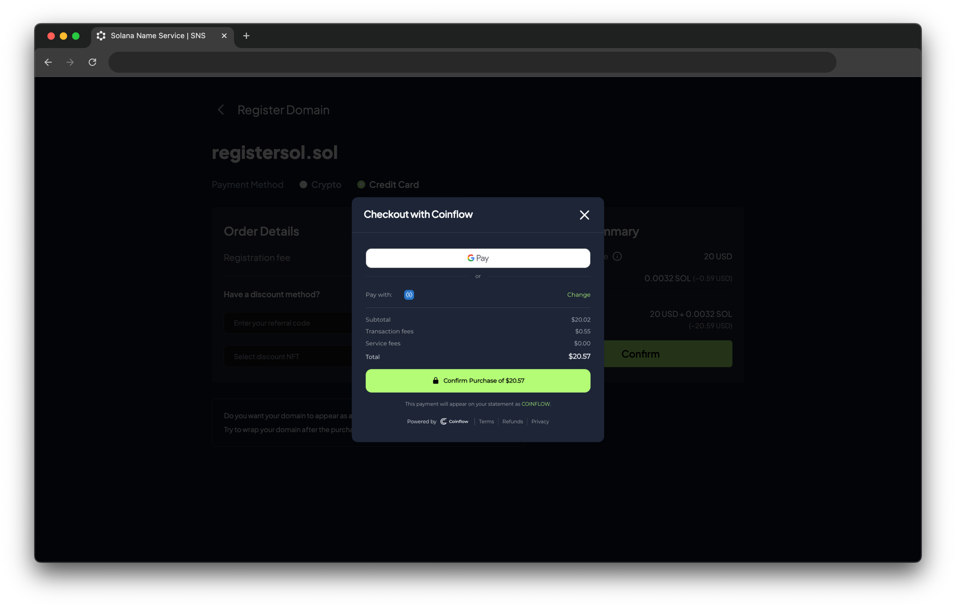
Task: Select the Credit Card payment method
Action: tap(361, 185)
